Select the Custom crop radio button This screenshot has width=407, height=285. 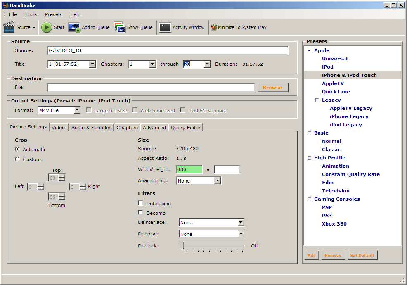[17, 159]
